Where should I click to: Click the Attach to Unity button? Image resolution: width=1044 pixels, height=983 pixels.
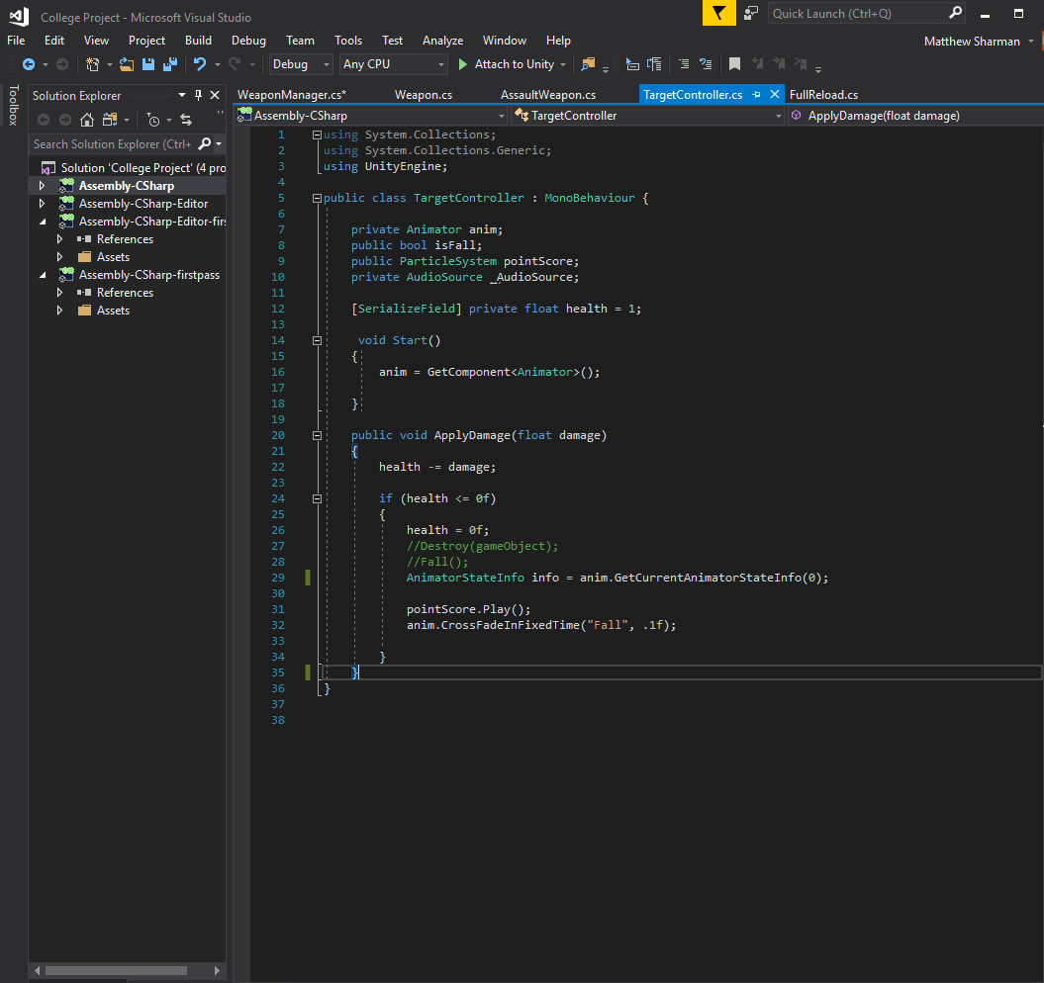point(508,64)
